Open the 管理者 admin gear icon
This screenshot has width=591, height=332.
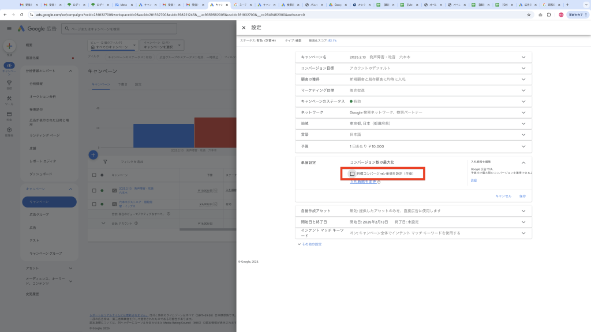pos(9,131)
